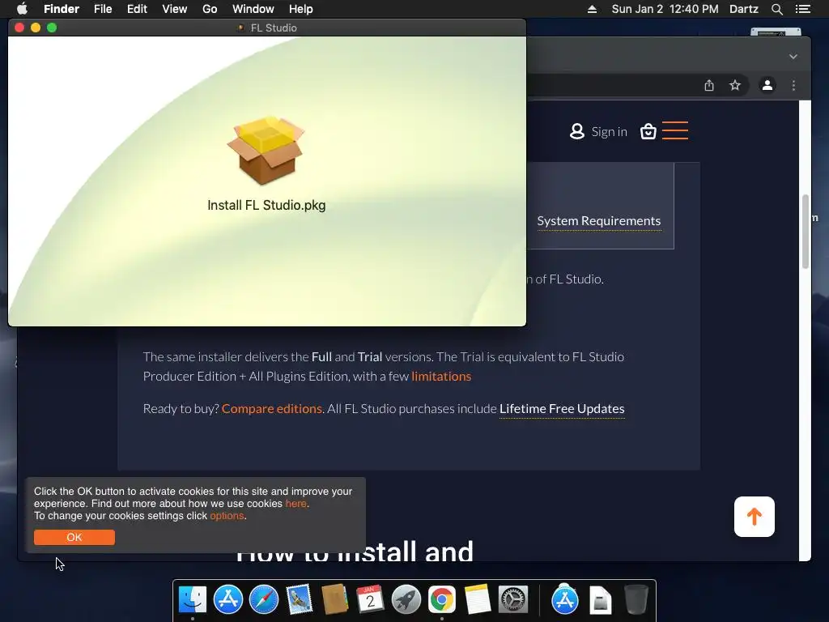Screen dimensions: 829x622
Task: Click the eject icon in menu bar
Action: tap(592, 9)
